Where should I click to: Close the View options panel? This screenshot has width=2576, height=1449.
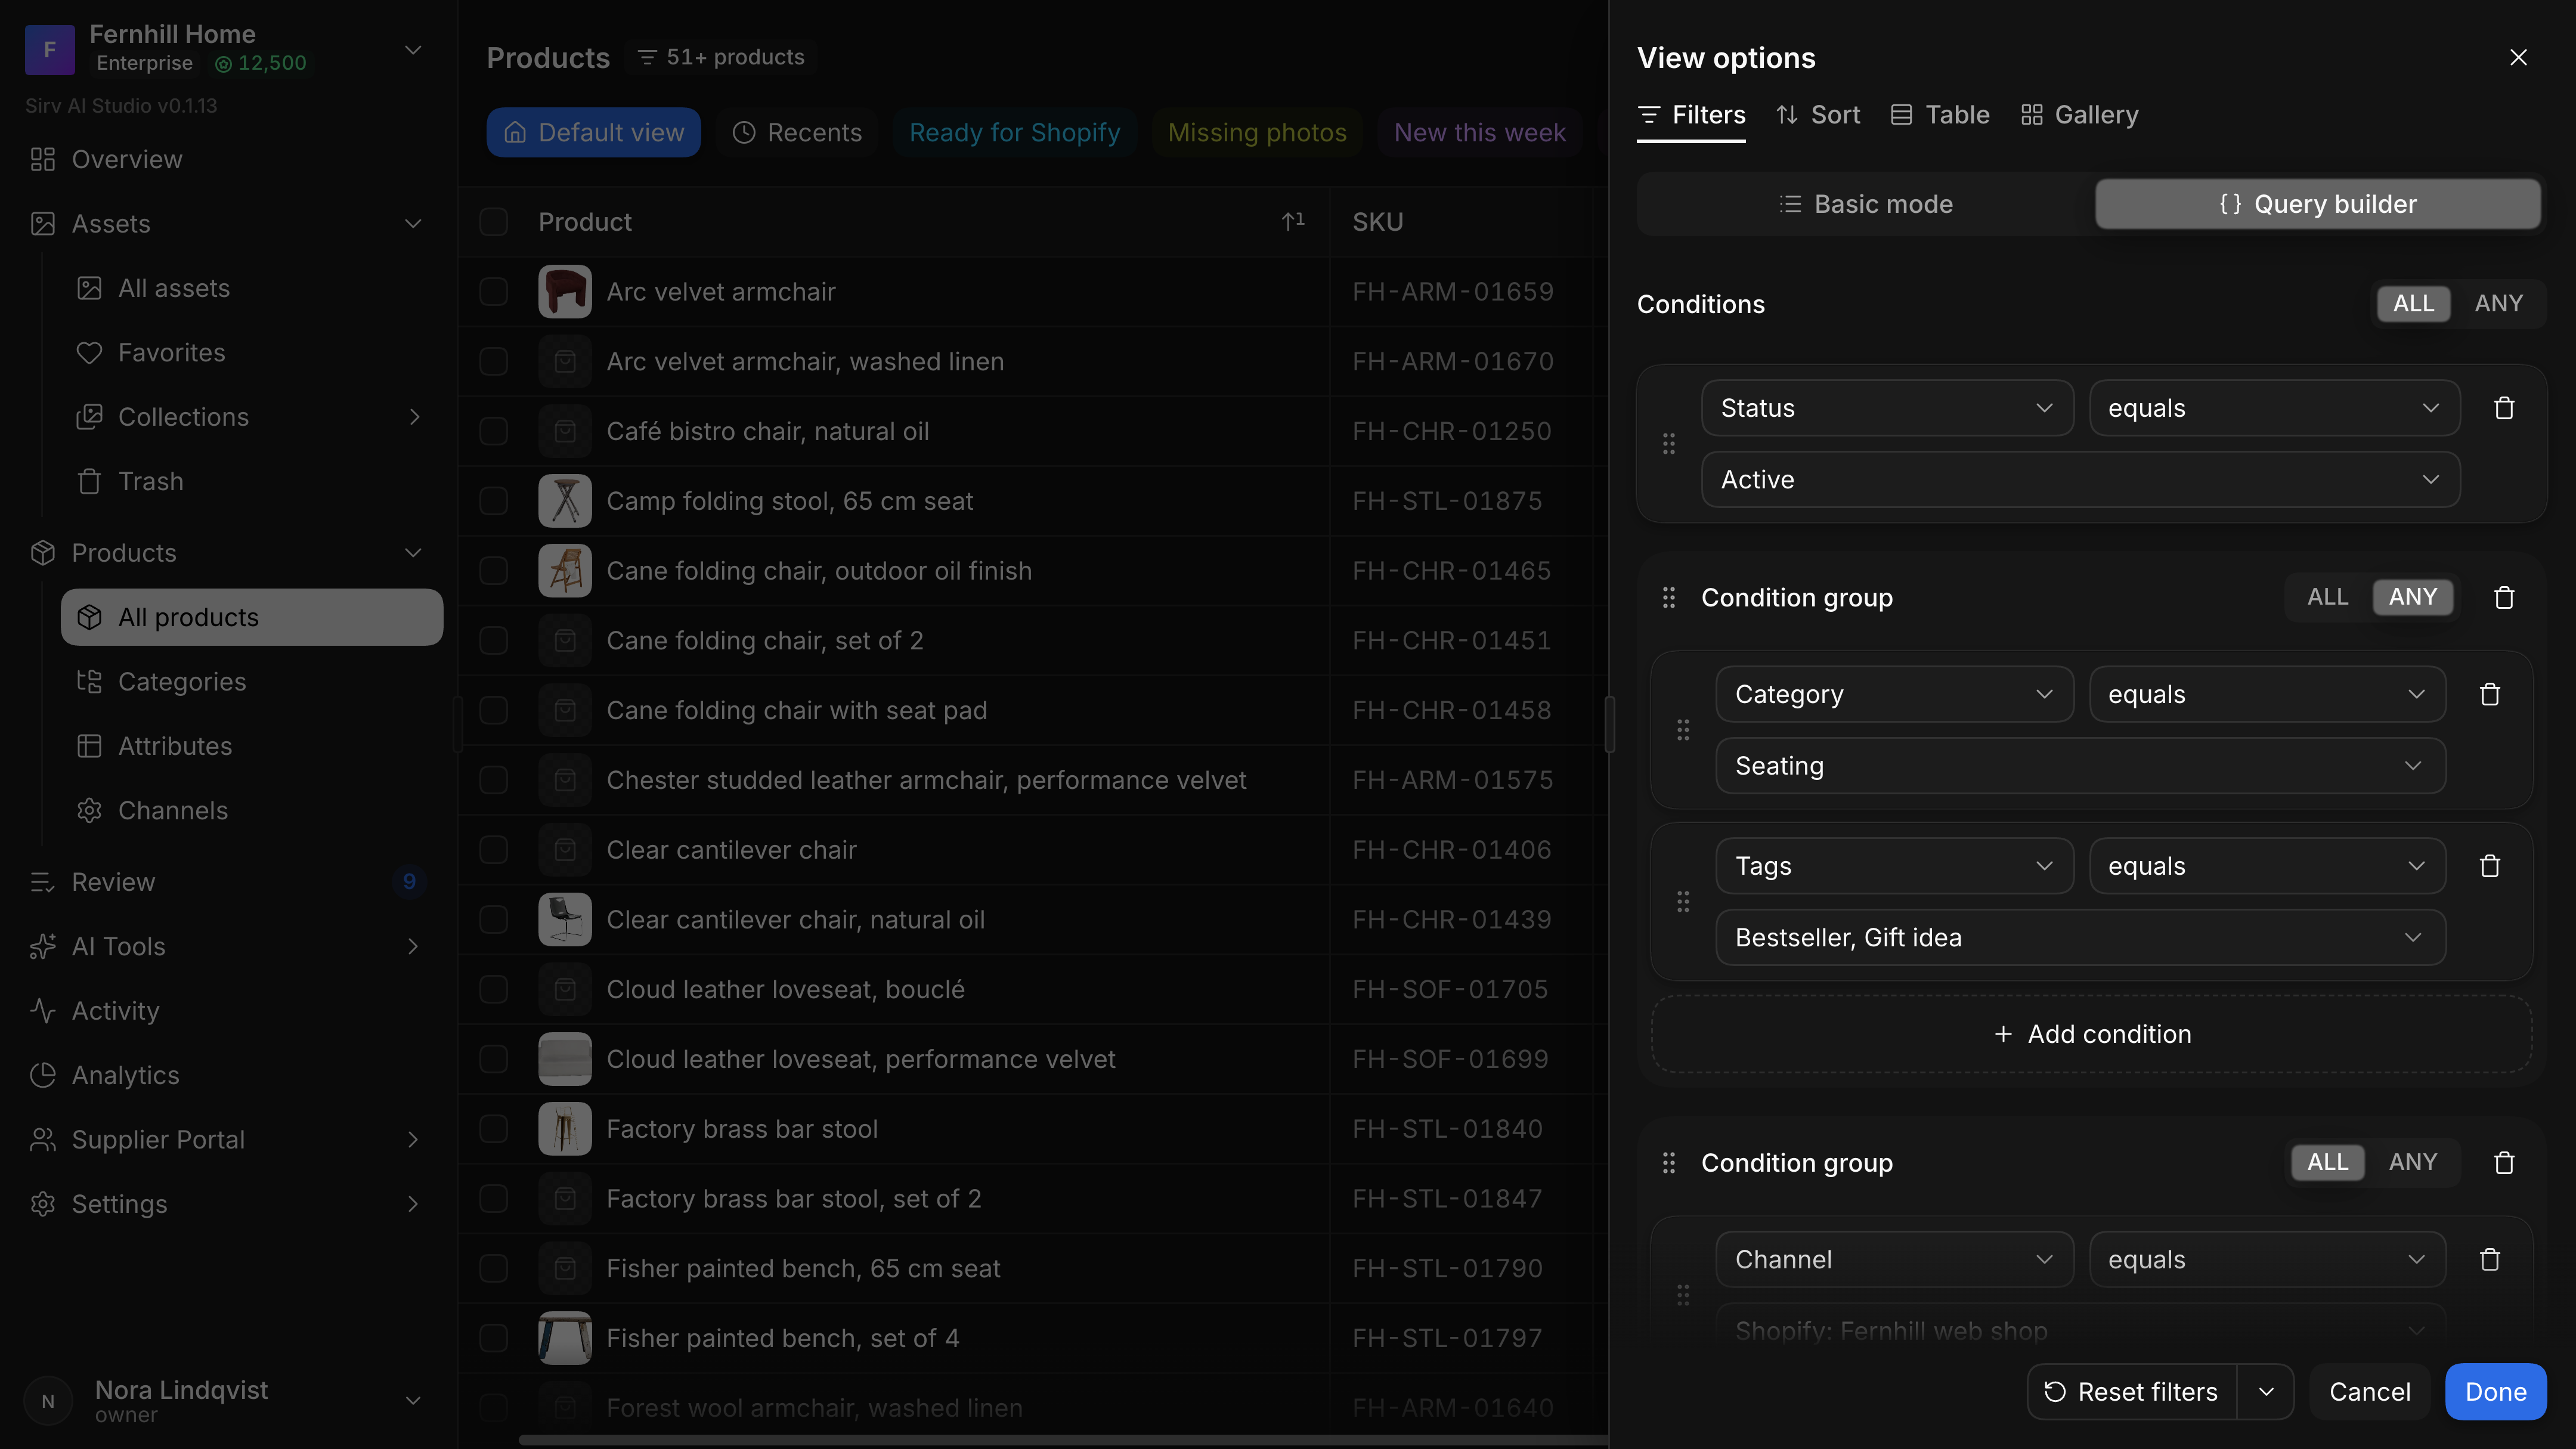(2518, 58)
